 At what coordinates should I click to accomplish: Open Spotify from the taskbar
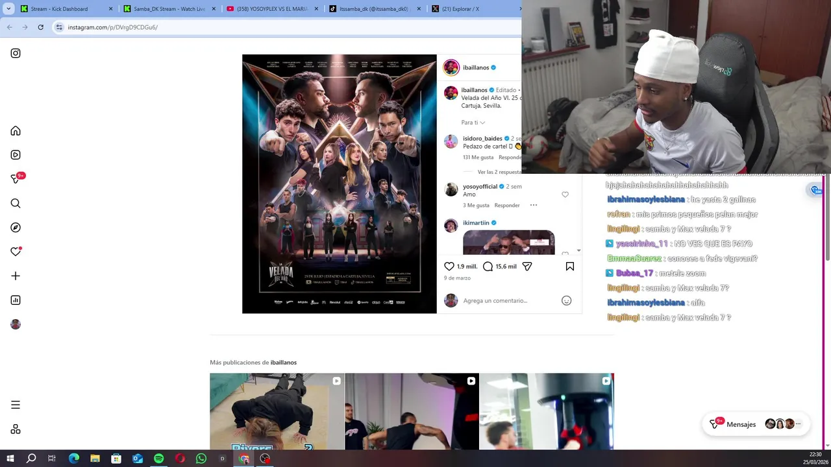point(159,459)
